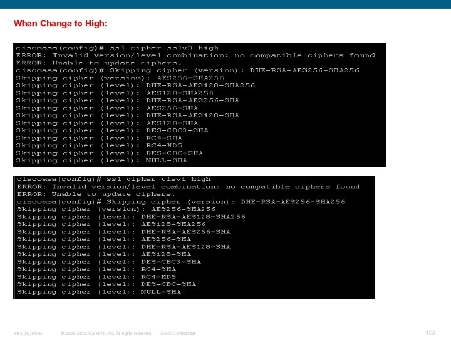
Task: Click DHE-RSA-AES256-SHA256 in the tlsv1 terminal
Action: click(293, 202)
